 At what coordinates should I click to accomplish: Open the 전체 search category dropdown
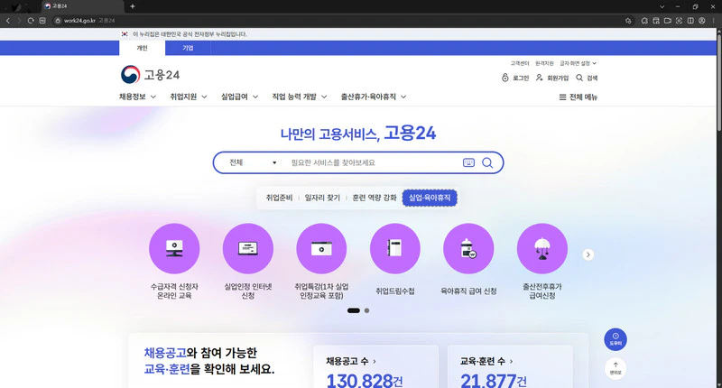pos(253,162)
